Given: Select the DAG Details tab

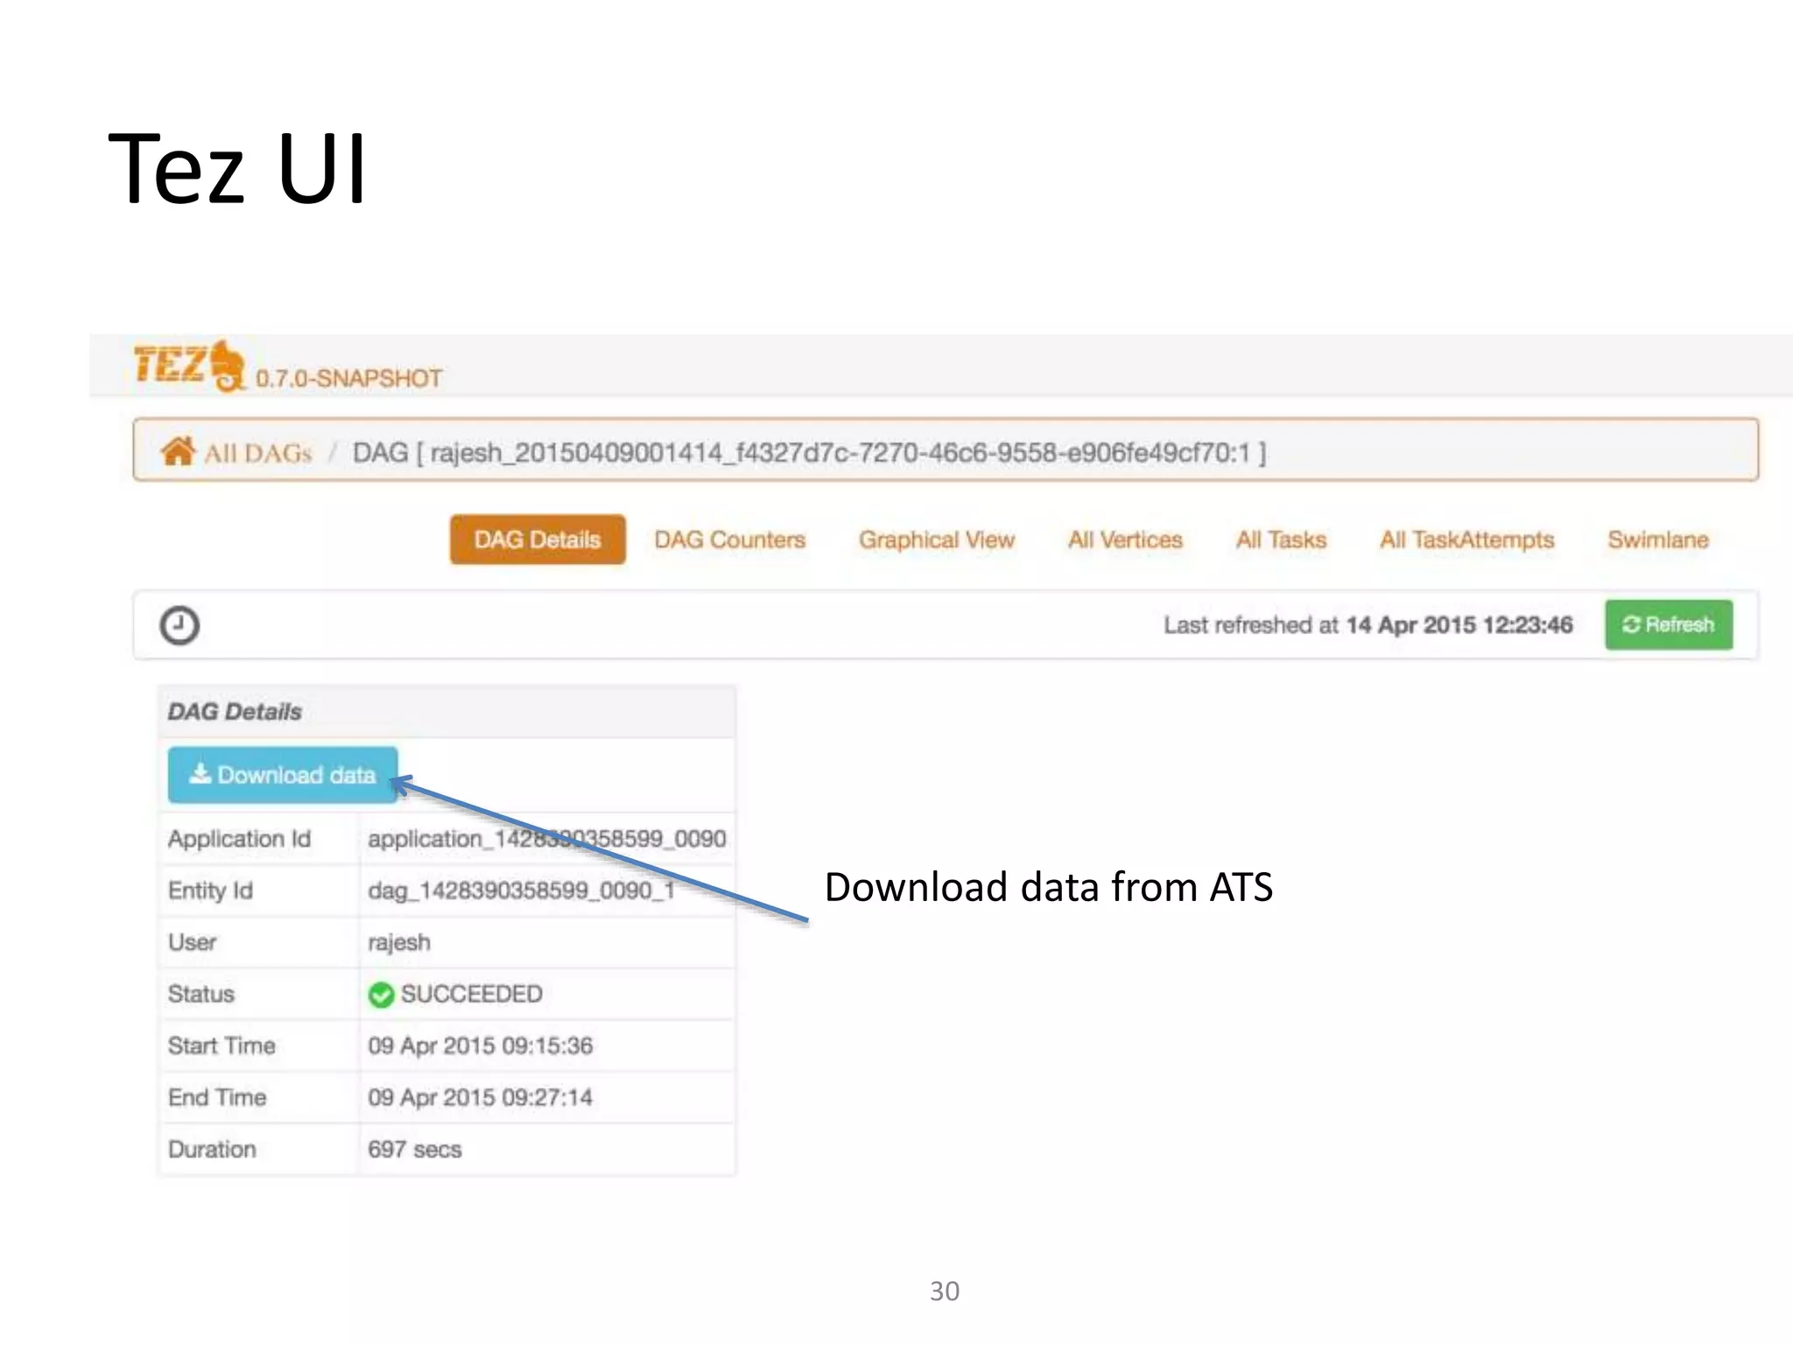Looking at the screenshot, I should 538,539.
